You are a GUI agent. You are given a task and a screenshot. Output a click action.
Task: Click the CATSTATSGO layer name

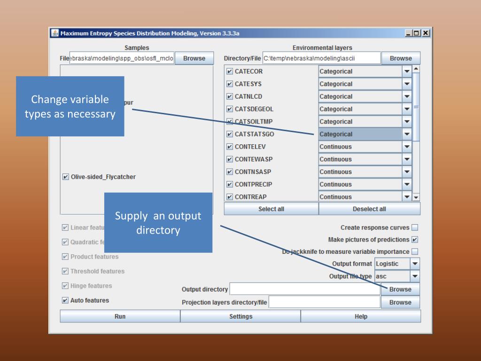pos(254,134)
